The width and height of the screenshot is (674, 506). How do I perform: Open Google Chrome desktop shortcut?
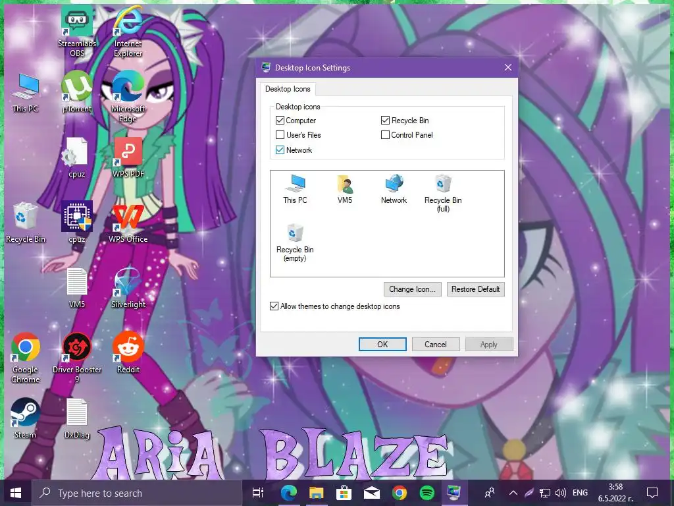coord(26,358)
